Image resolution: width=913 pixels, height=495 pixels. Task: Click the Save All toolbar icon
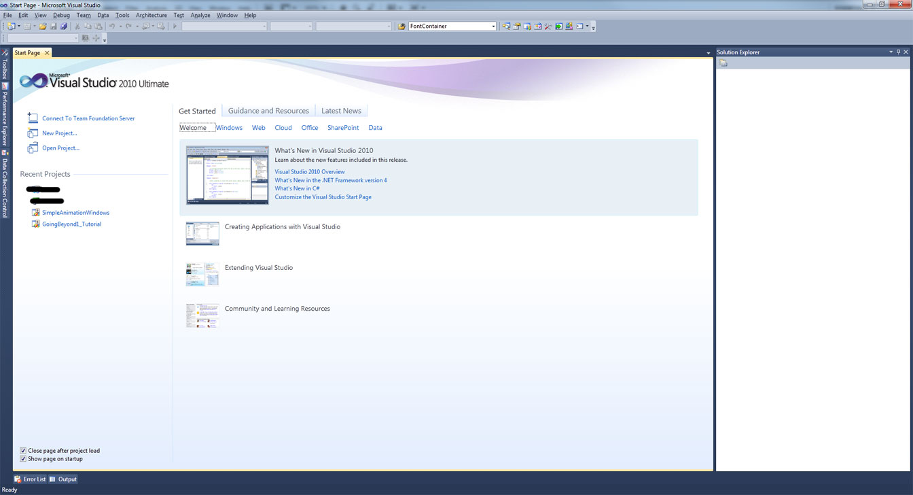pos(64,27)
